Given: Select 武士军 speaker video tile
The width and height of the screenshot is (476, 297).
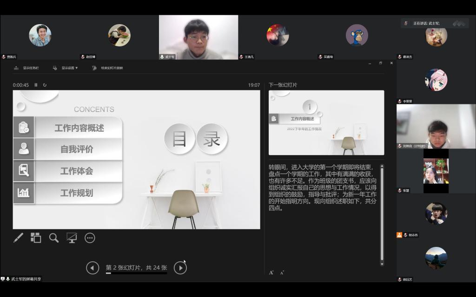Looking at the screenshot, I should 198,37.
